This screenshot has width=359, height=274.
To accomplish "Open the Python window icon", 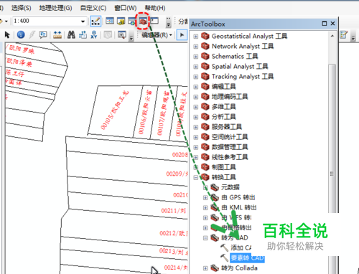I will click(154, 21).
